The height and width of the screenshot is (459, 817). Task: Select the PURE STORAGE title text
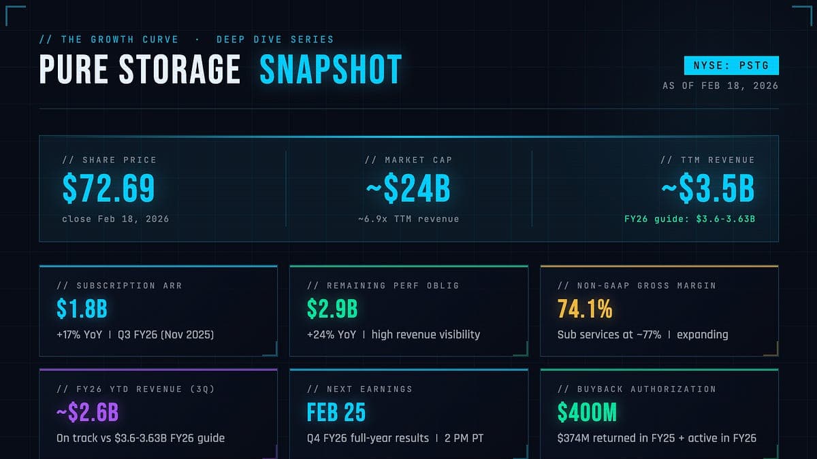140,69
